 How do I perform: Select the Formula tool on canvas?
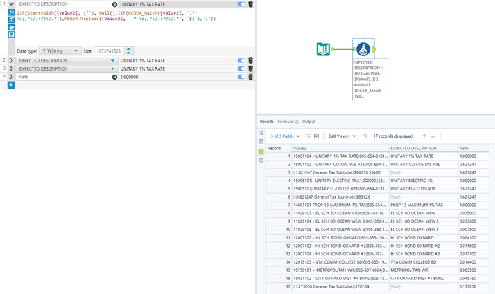coord(363,49)
